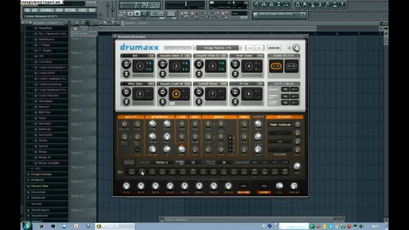Toggle step 1 in the Drumaxx sequencer
Viewport: 409px width, 230px height.
pos(132,172)
